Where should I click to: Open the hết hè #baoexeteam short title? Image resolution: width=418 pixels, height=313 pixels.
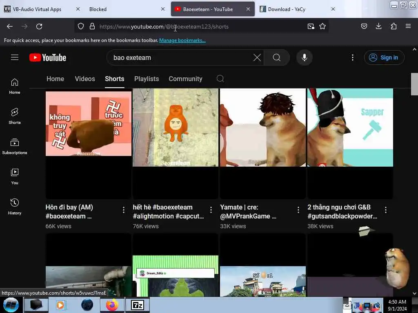click(168, 212)
